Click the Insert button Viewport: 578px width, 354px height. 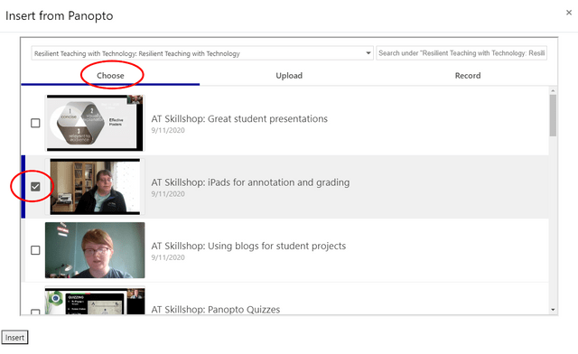tap(14, 338)
